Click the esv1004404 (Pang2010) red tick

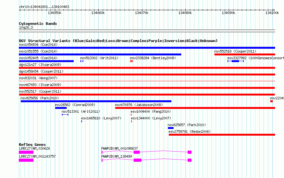click(x=131, y=115)
